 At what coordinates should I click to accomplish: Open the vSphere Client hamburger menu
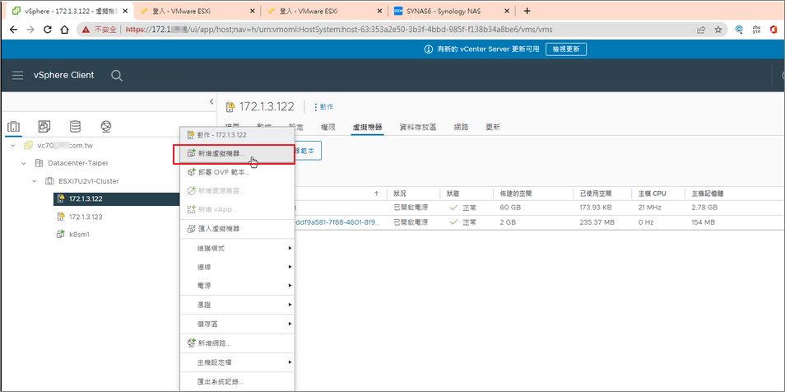[18, 75]
